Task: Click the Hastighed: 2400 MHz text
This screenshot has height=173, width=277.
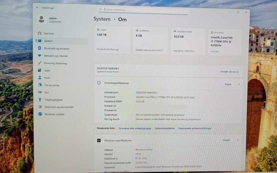Action: click(184, 51)
